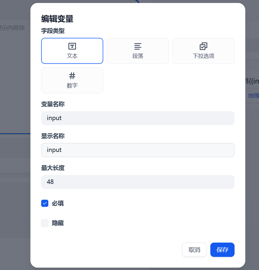Click the 变量名称 input field
The image size is (259, 270).
tap(138, 118)
